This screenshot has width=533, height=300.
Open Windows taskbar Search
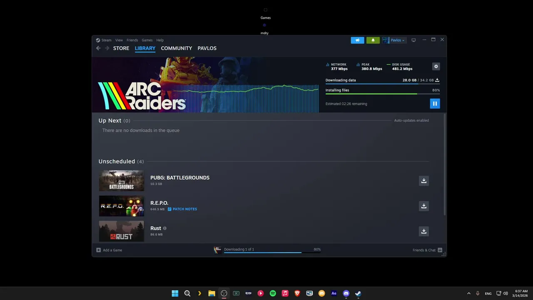187,293
